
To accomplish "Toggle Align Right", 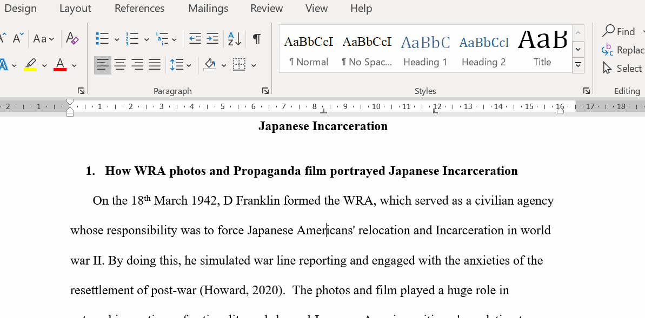I will click(137, 65).
